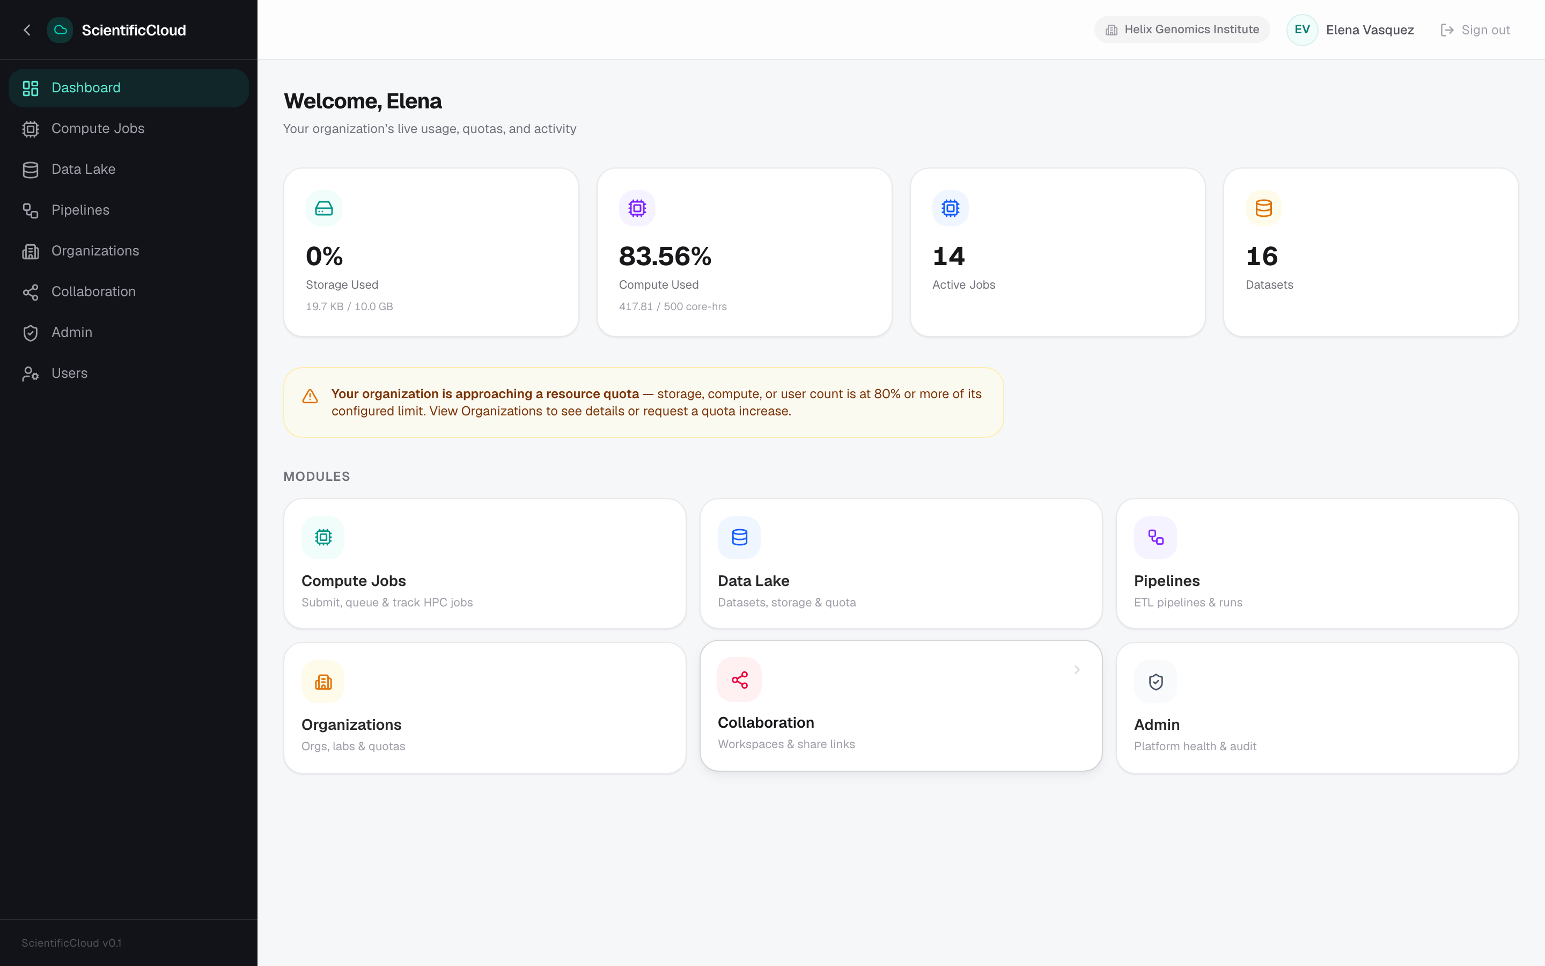Click the quota warning banner message
The image size is (1545, 966).
point(656,402)
